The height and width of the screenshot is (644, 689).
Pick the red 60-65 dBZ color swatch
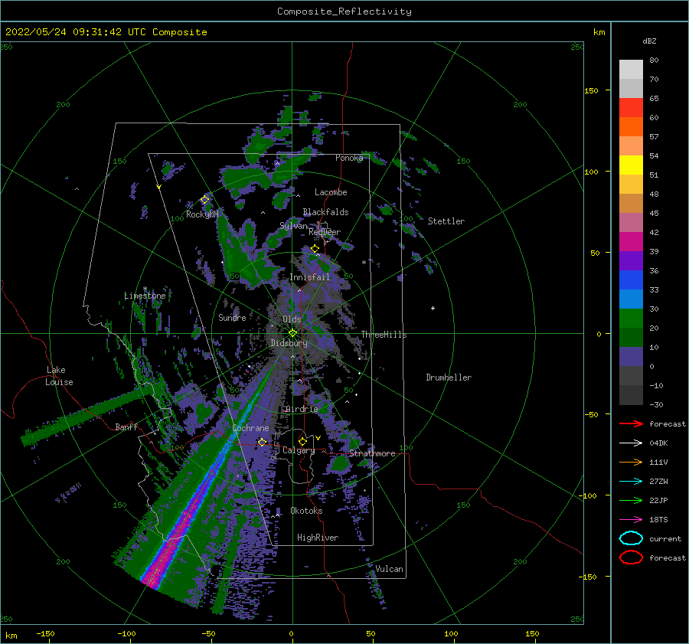pyautogui.click(x=631, y=107)
